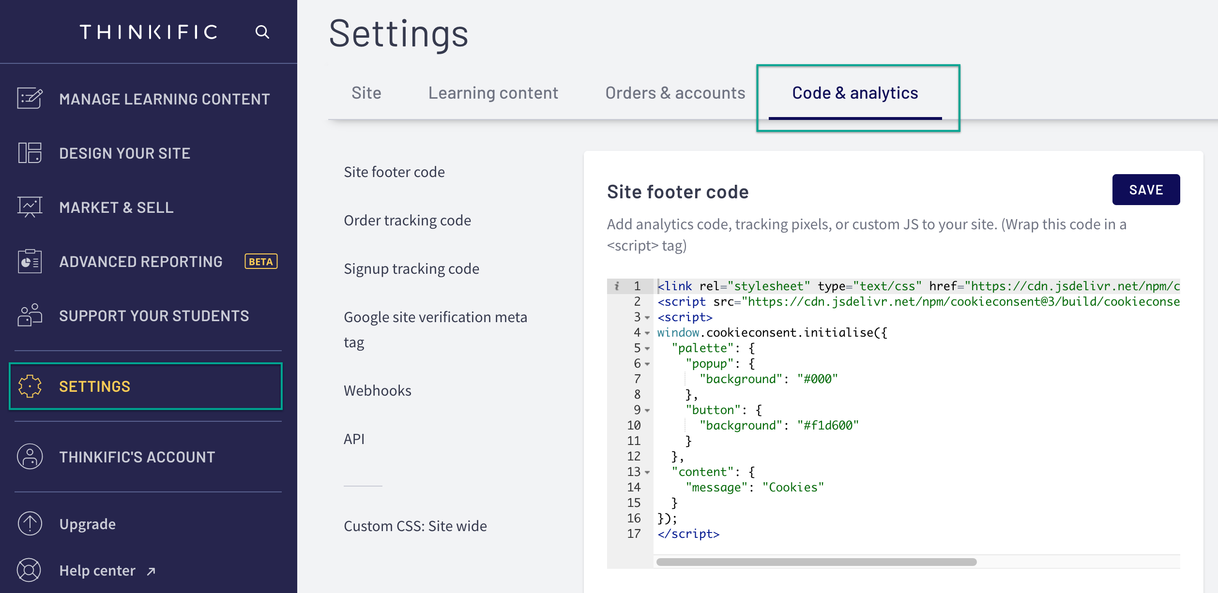Click the Manage Learning Content pencil icon

(30, 98)
